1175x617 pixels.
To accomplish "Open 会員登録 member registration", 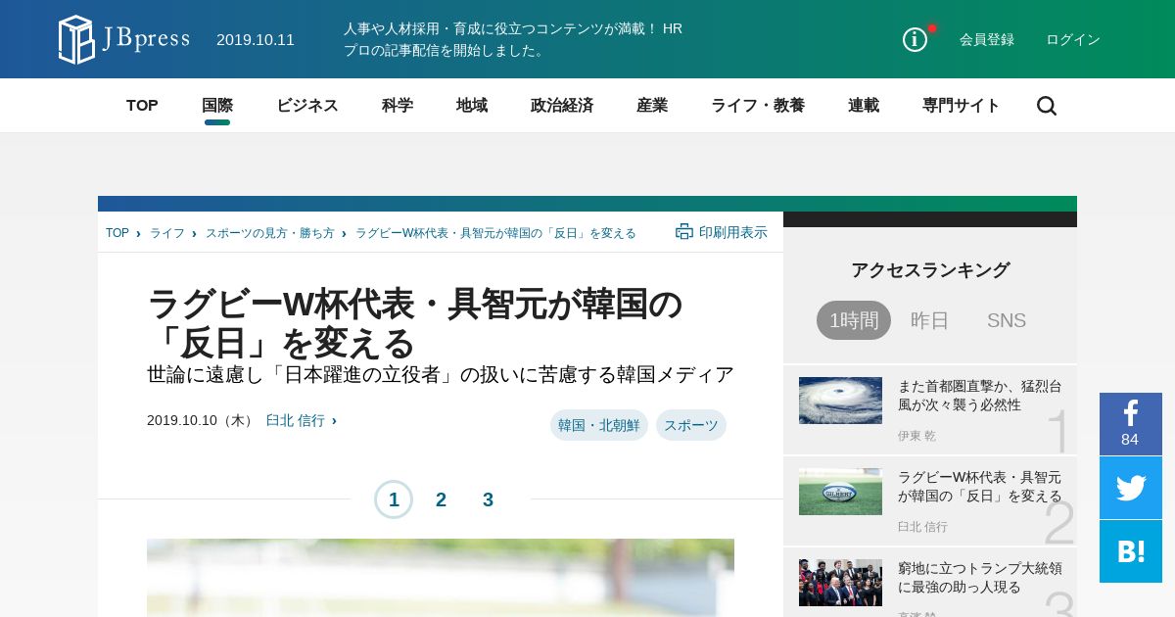I will tap(987, 39).
